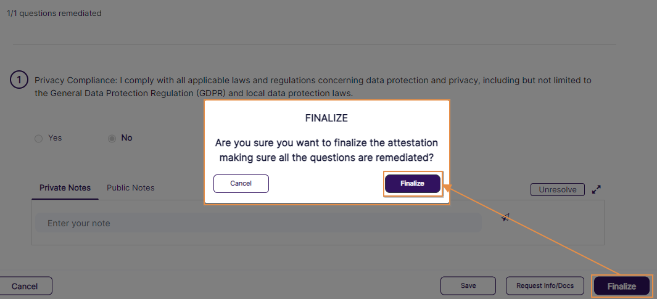Click the Save button in footer
This screenshot has height=299, width=657.
468,286
